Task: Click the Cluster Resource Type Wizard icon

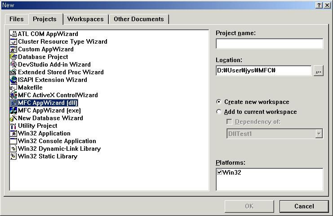Action: coord(13,41)
